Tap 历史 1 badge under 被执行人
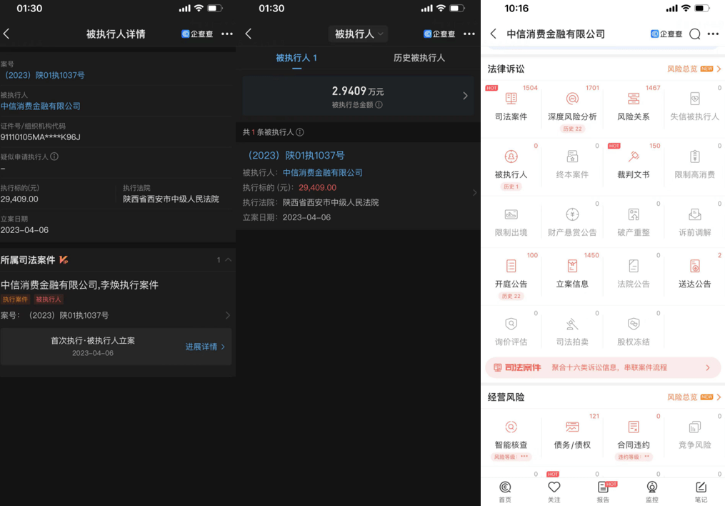The height and width of the screenshot is (506, 725). [x=511, y=187]
